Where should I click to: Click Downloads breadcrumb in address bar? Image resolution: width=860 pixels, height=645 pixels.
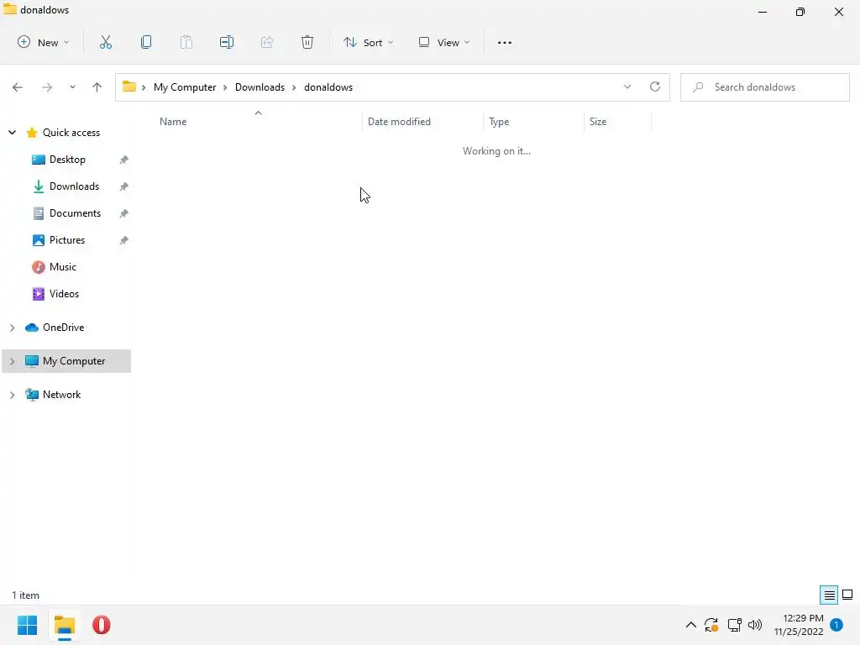(x=260, y=87)
